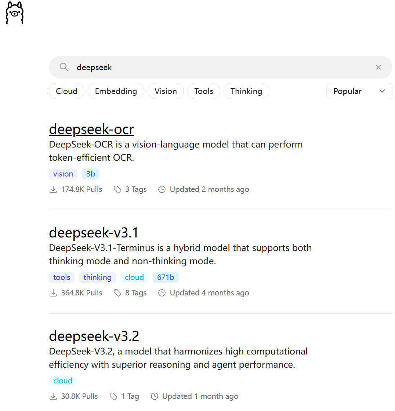Open the deepseek-v3.2 model page
This screenshot has width=395, height=411.
point(94,336)
